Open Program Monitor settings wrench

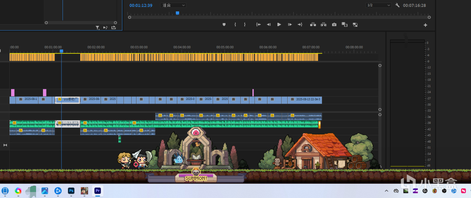(397, 5)
